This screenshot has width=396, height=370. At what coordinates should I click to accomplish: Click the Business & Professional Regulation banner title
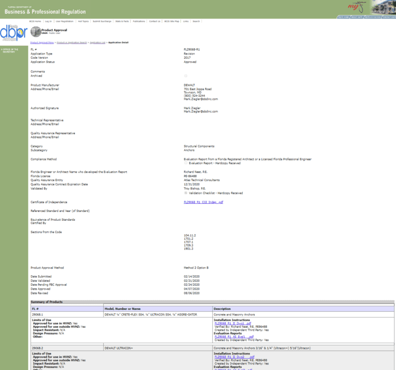pyautogui.click(x=45, y=12)
